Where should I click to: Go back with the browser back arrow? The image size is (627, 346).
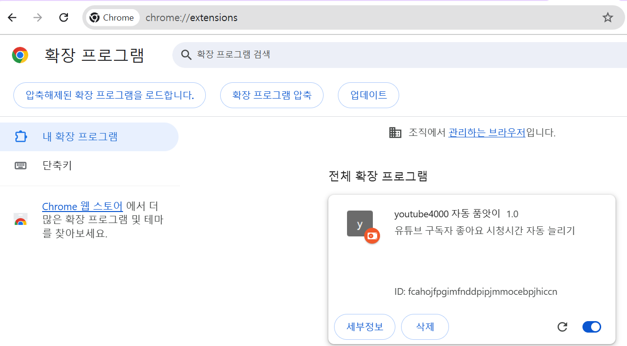point(12,18)
